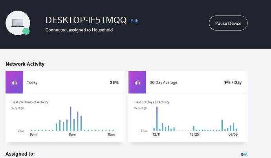
Task: Click the 38% Today usage value
Action: click(114, 83)
